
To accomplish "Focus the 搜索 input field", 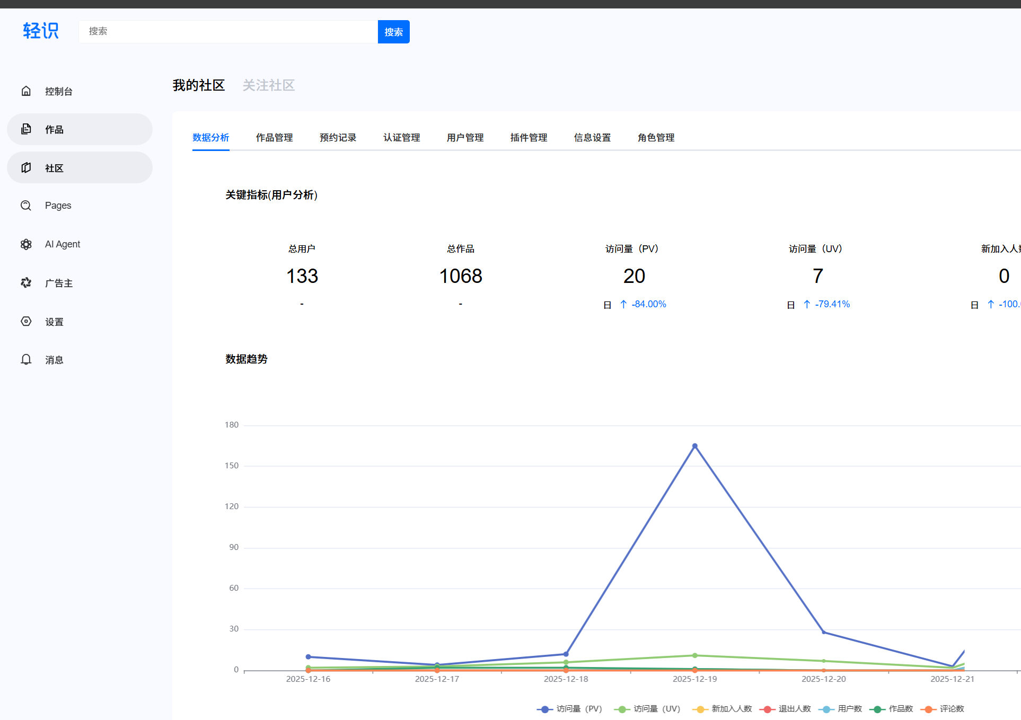I will coord(228,32).
